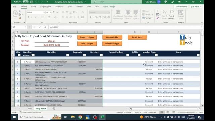Open the Comments pane
This screenshot has width=215, height=121.
click(x=181, y=7)
